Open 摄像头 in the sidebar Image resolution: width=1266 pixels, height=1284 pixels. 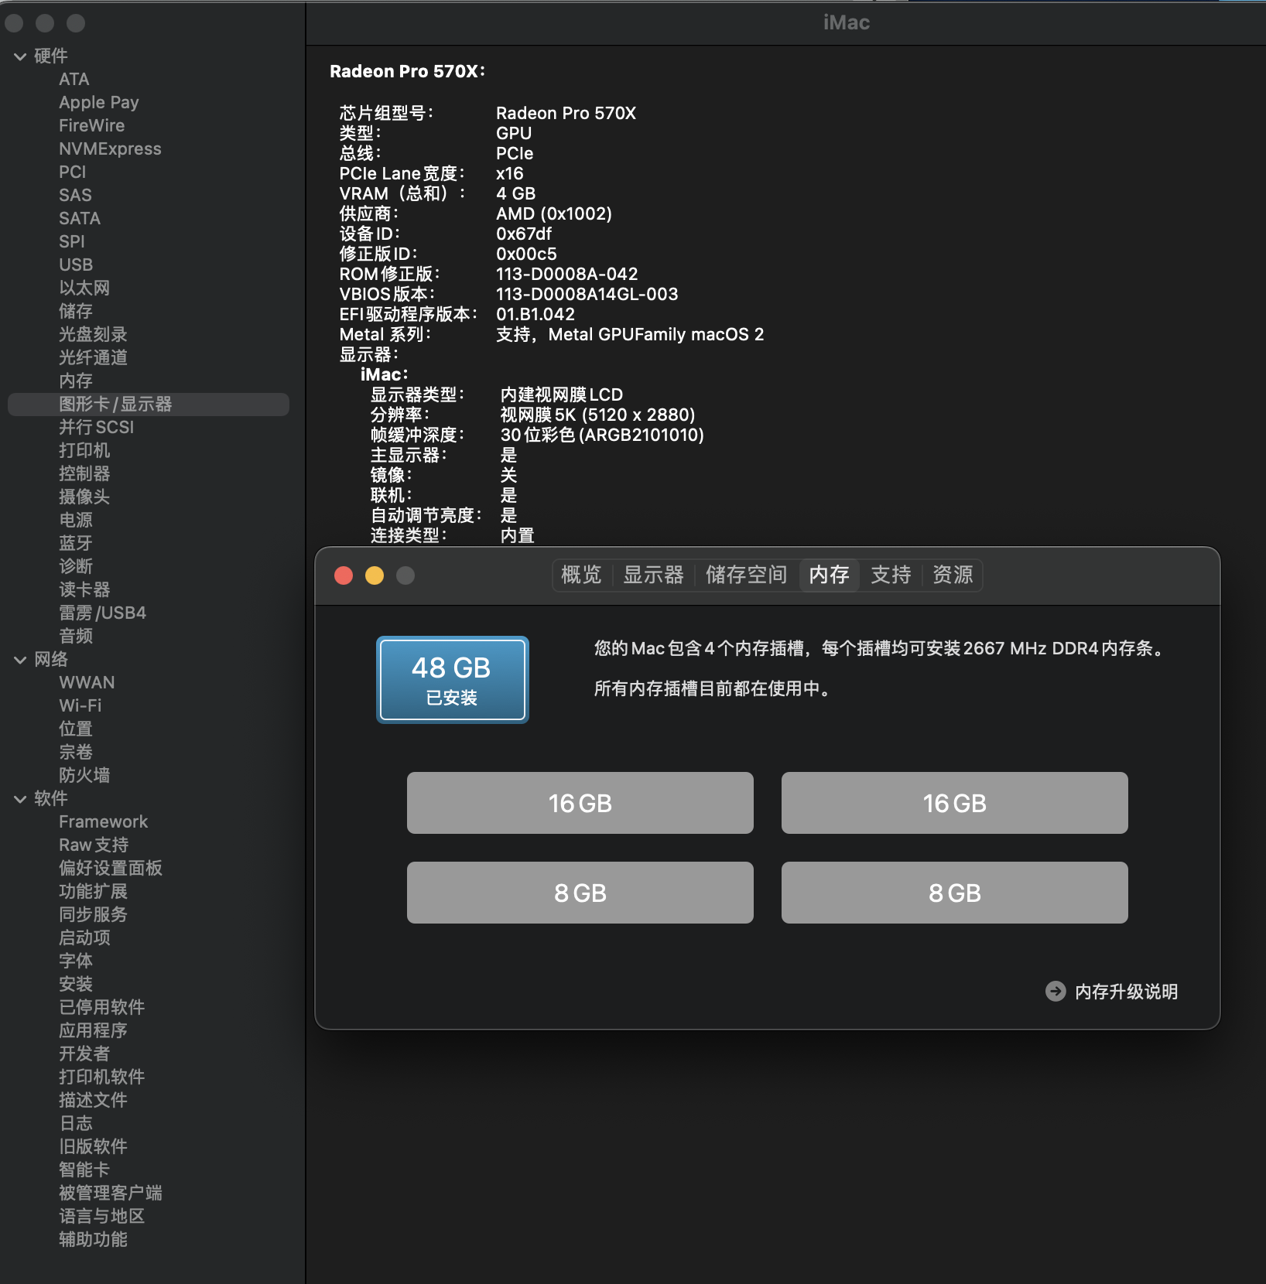[84, 497]
